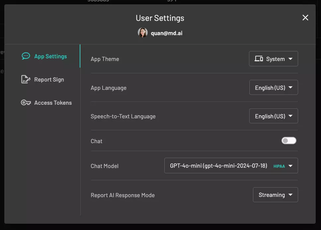Open the App Language dropdown
Viewport: 321px width, 230px height.
pos(273,87)
